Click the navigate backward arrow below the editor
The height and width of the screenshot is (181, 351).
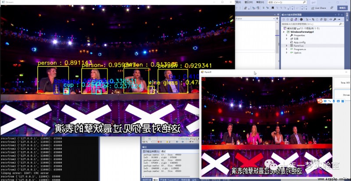[177, 142]
